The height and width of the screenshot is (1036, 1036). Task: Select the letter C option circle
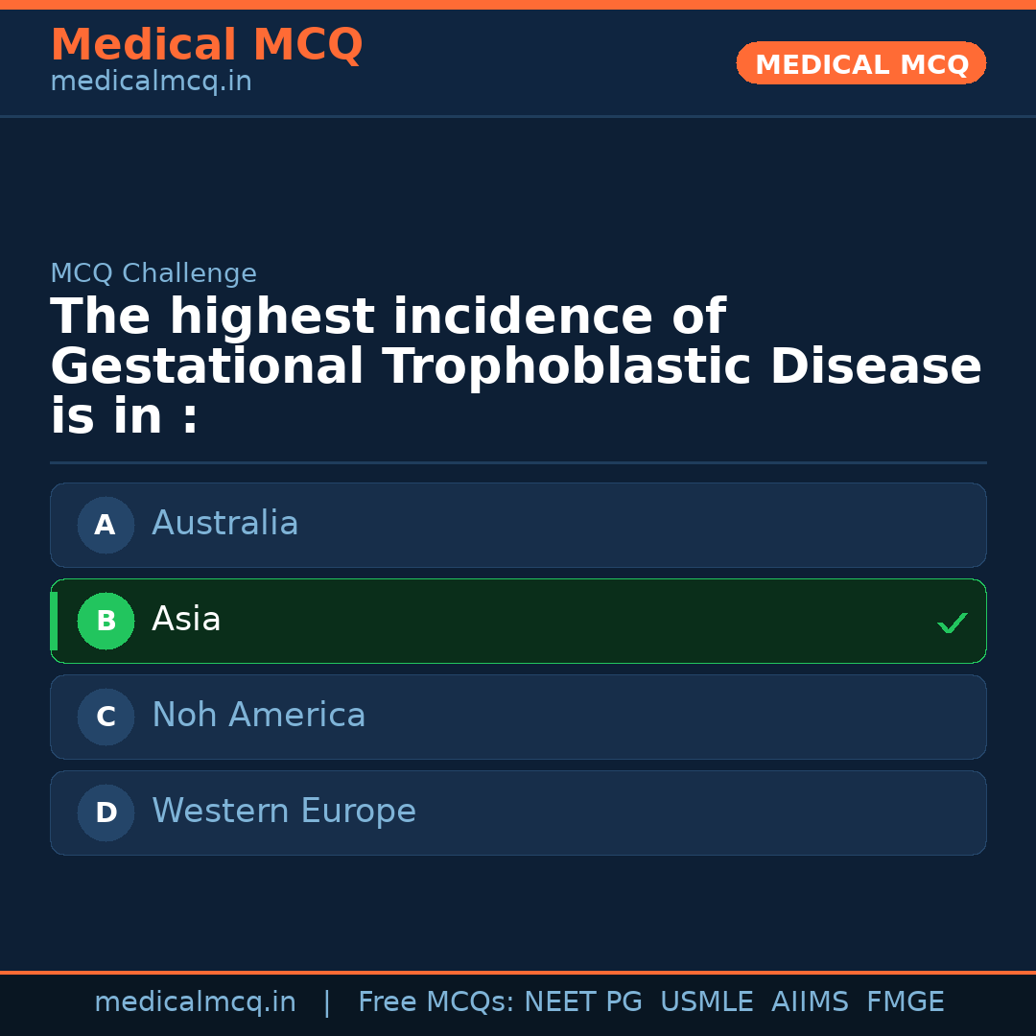pyautogui.click(x=106, y=717)
